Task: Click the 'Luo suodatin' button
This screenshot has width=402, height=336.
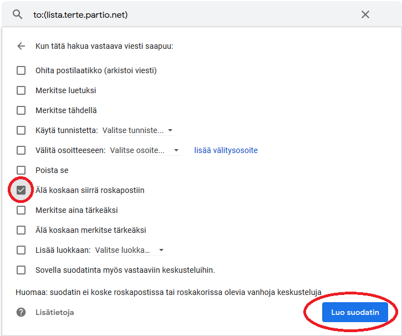Action: [355, 312]
